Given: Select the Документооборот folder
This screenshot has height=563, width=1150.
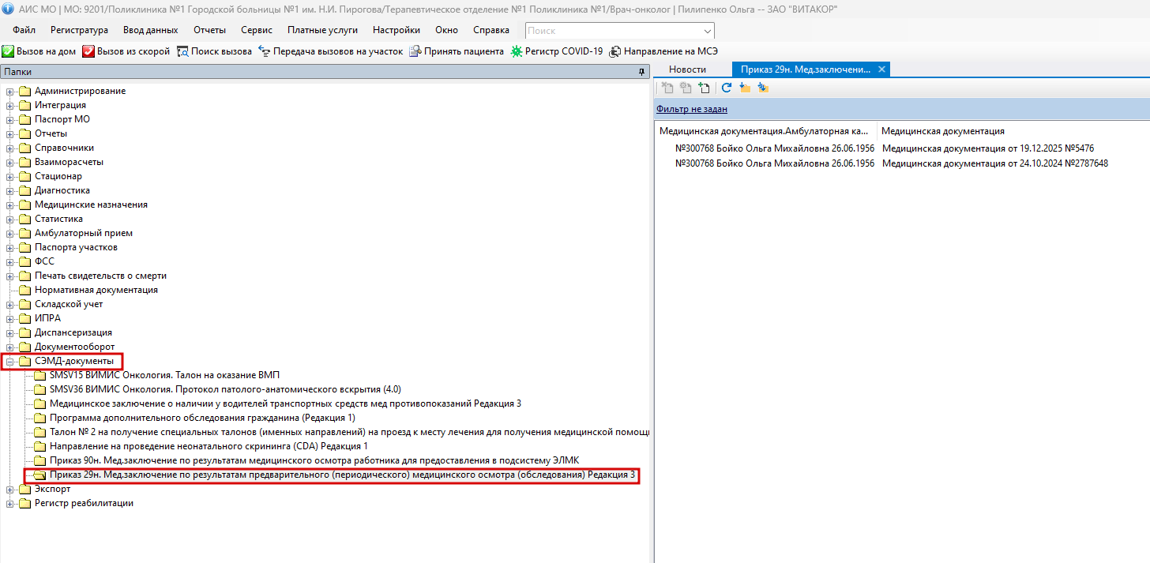Looking at the screenshot, I should click(74, 347).
